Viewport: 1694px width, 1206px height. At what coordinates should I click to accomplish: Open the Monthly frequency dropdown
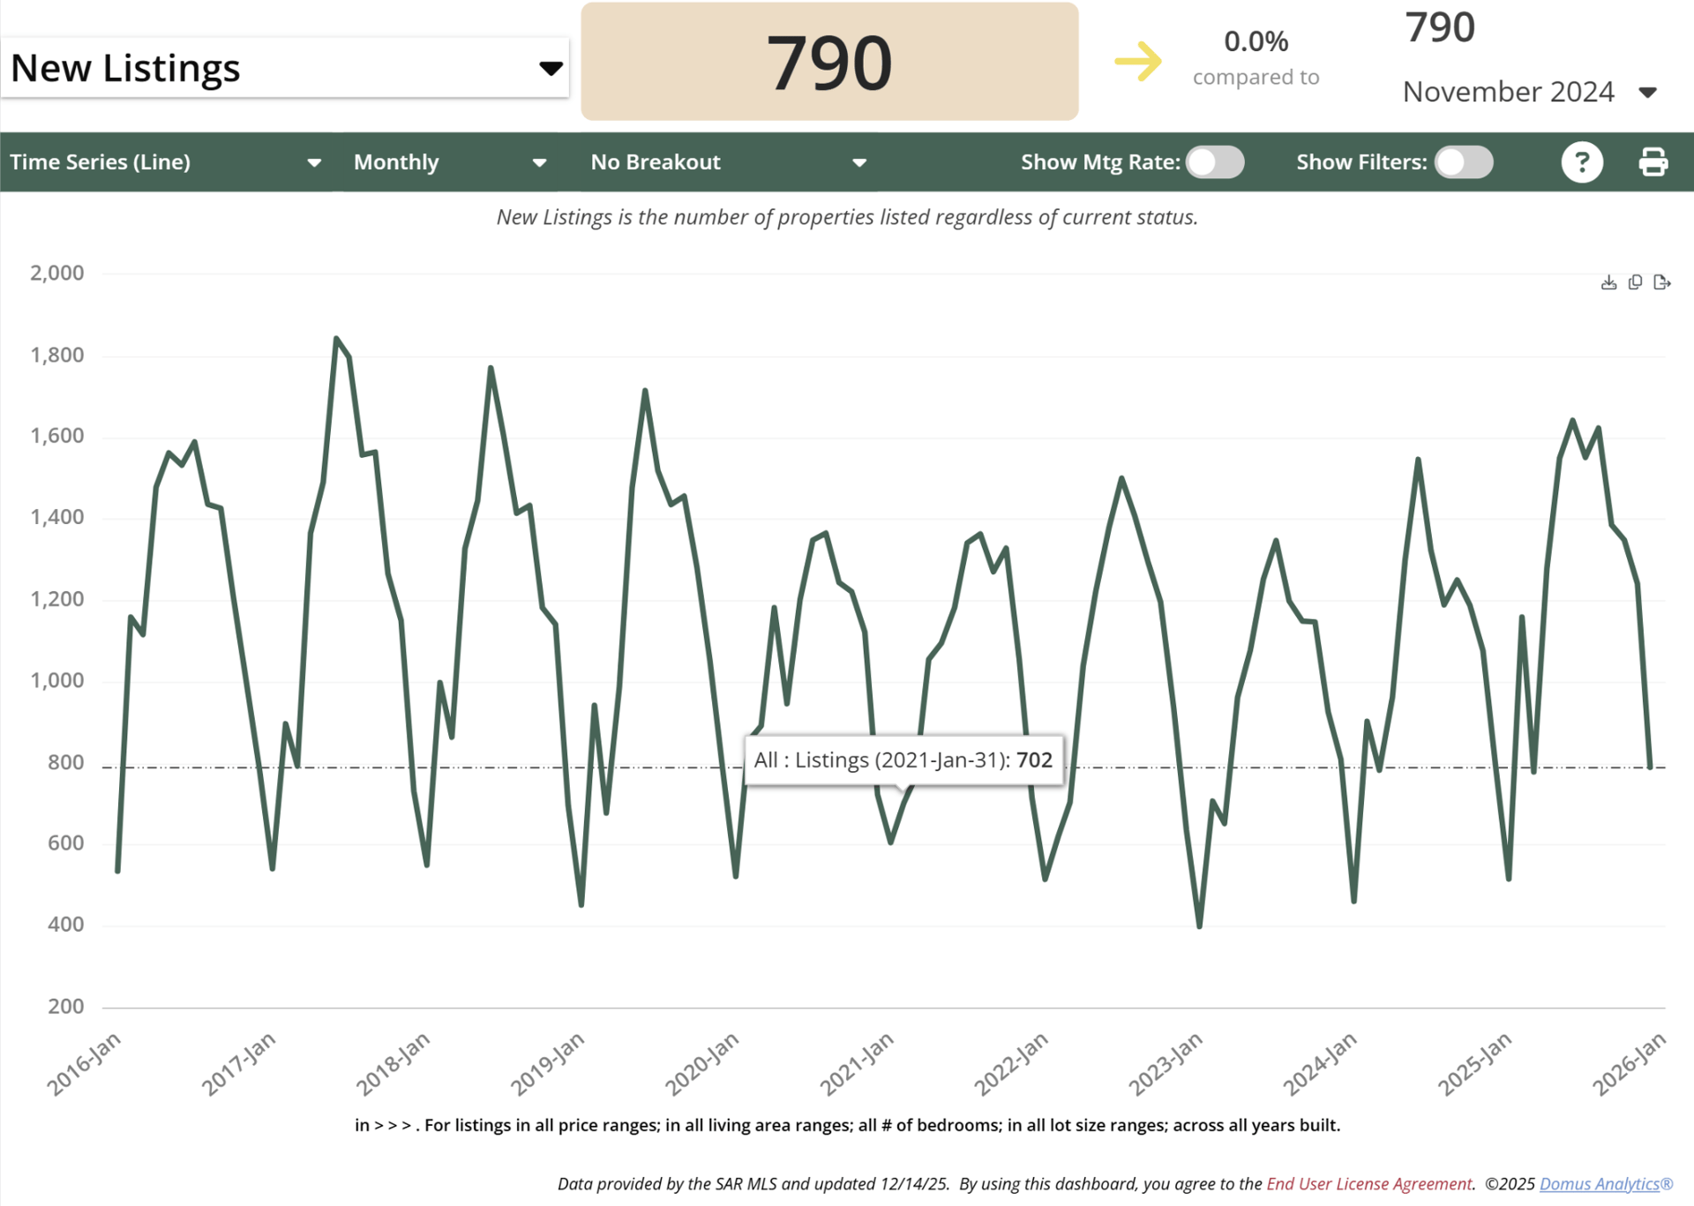tap(449, 162)
